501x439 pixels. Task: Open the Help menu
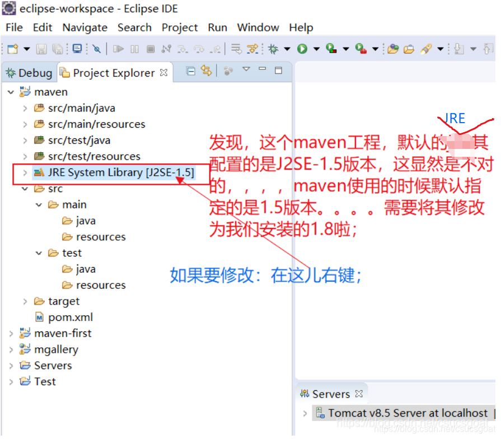tap(301, 28)
